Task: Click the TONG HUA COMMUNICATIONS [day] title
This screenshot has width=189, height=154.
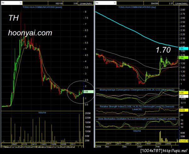Action: click(x=137, y=7)
